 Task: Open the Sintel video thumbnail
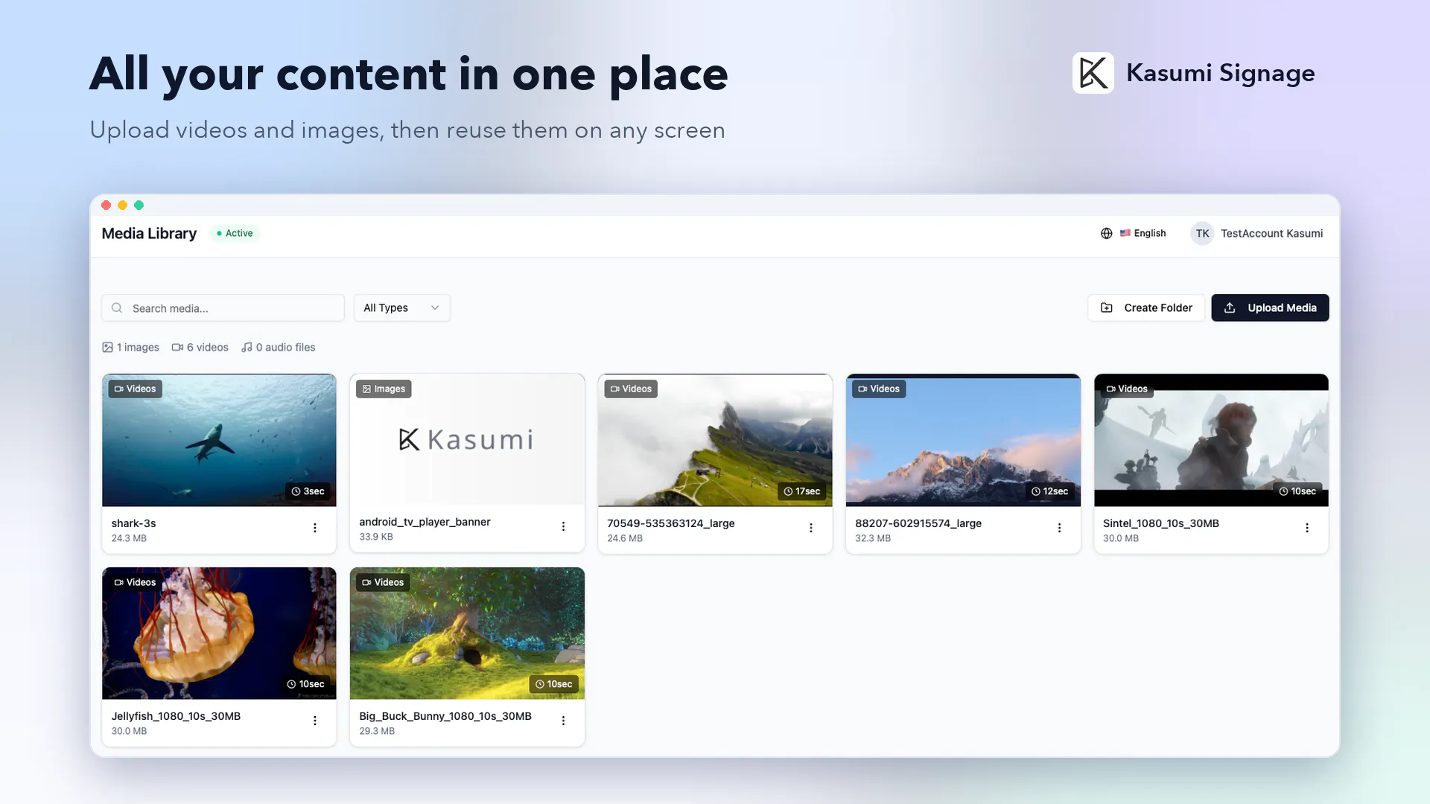[x=1211, y=440]
